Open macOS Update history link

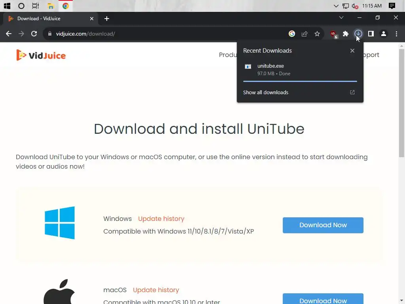[156, 290]
